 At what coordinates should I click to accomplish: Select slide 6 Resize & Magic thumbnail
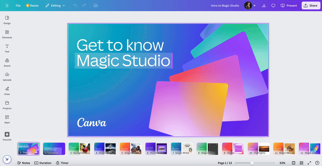[x=156, y=149]
